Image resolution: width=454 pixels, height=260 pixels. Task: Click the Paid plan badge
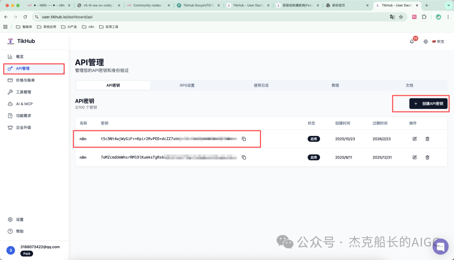(x=26, y=254)
